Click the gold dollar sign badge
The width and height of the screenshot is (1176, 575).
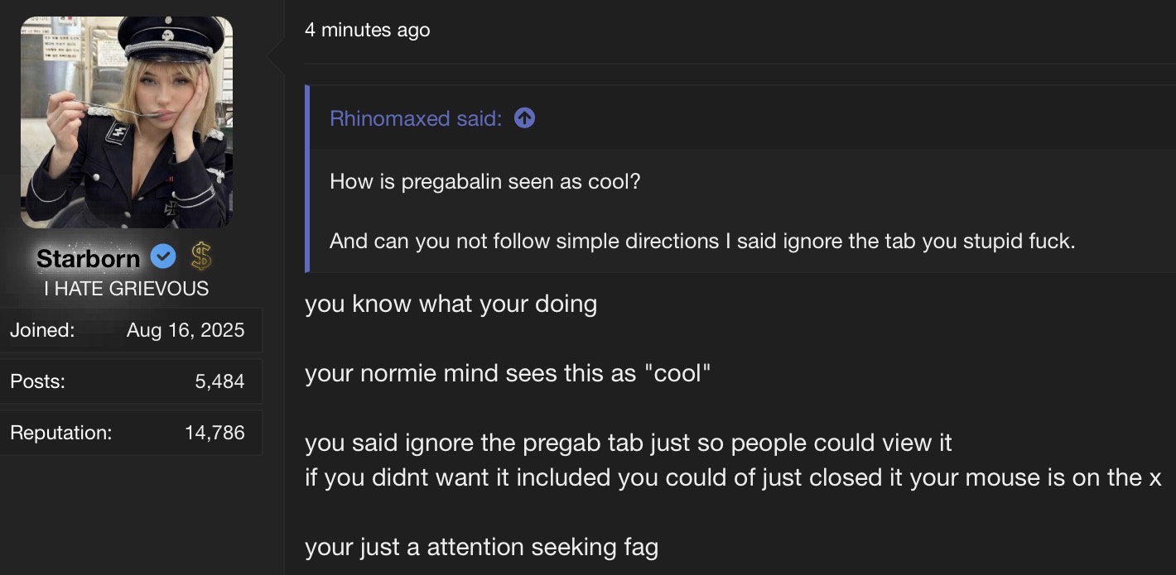coord(200,257)
